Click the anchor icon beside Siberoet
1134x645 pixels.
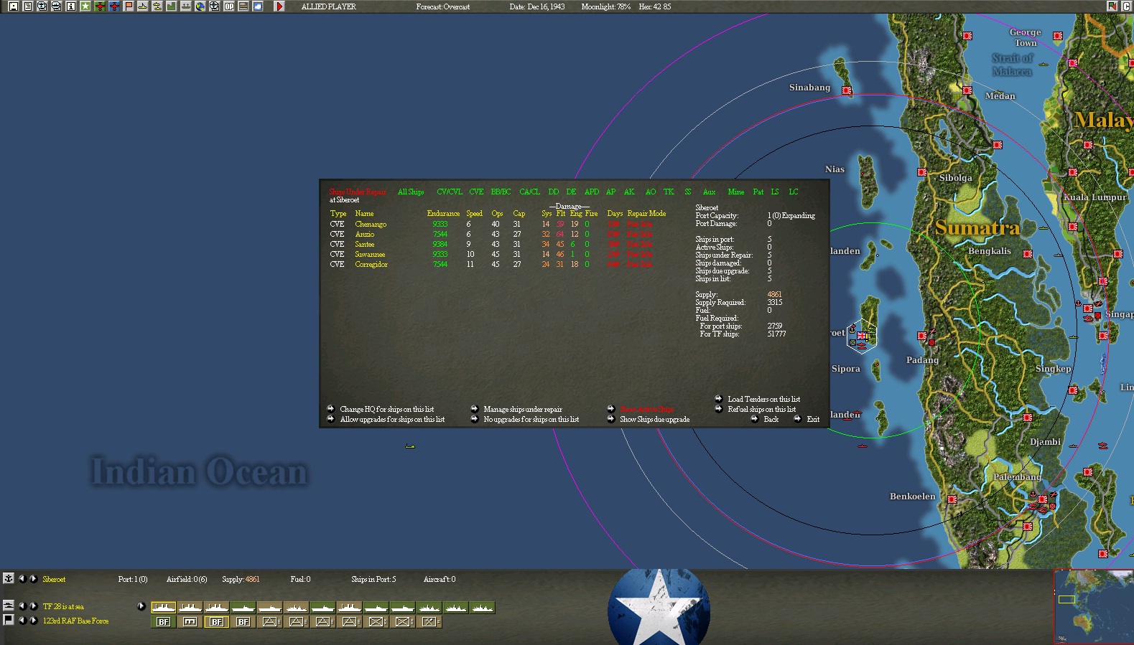[9, 578]
